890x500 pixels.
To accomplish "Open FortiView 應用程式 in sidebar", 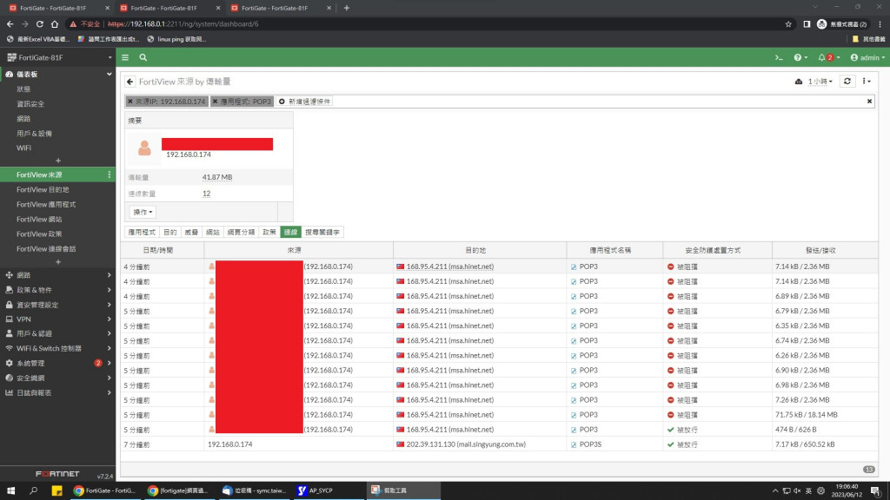I will coord(46,204).
